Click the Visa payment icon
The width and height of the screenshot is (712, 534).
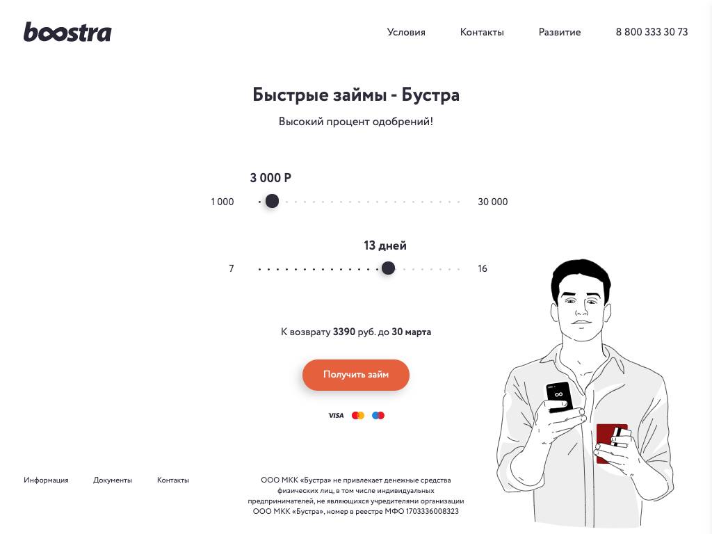coord(336,415)
